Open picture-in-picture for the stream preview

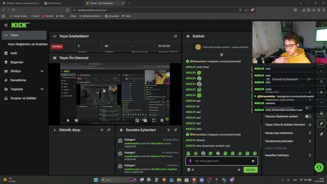click(137, 120)
